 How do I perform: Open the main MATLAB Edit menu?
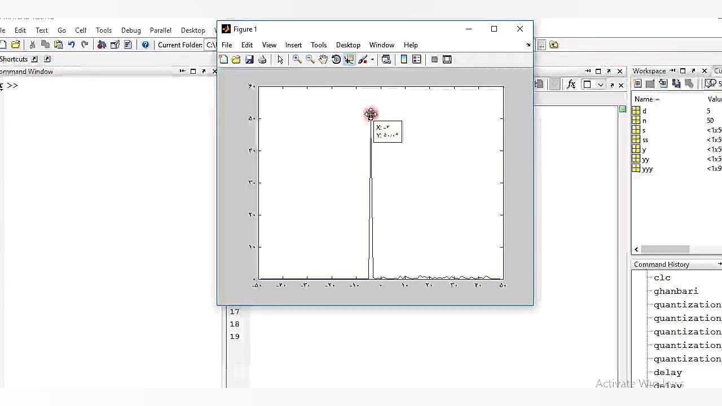click(x=20, y=30)
